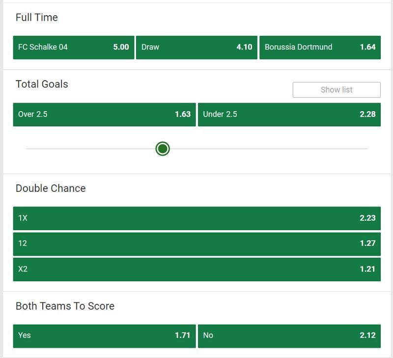Select Yes for Both Teams To Score
This screenshot has height=358, width=393.
[104, 336]
